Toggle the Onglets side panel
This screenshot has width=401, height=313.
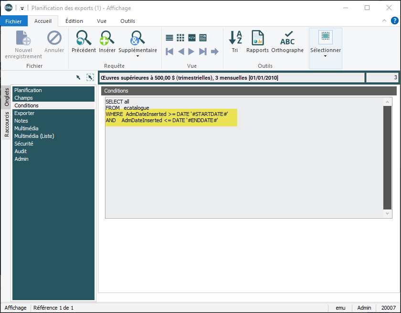click(x=7, y=98)
